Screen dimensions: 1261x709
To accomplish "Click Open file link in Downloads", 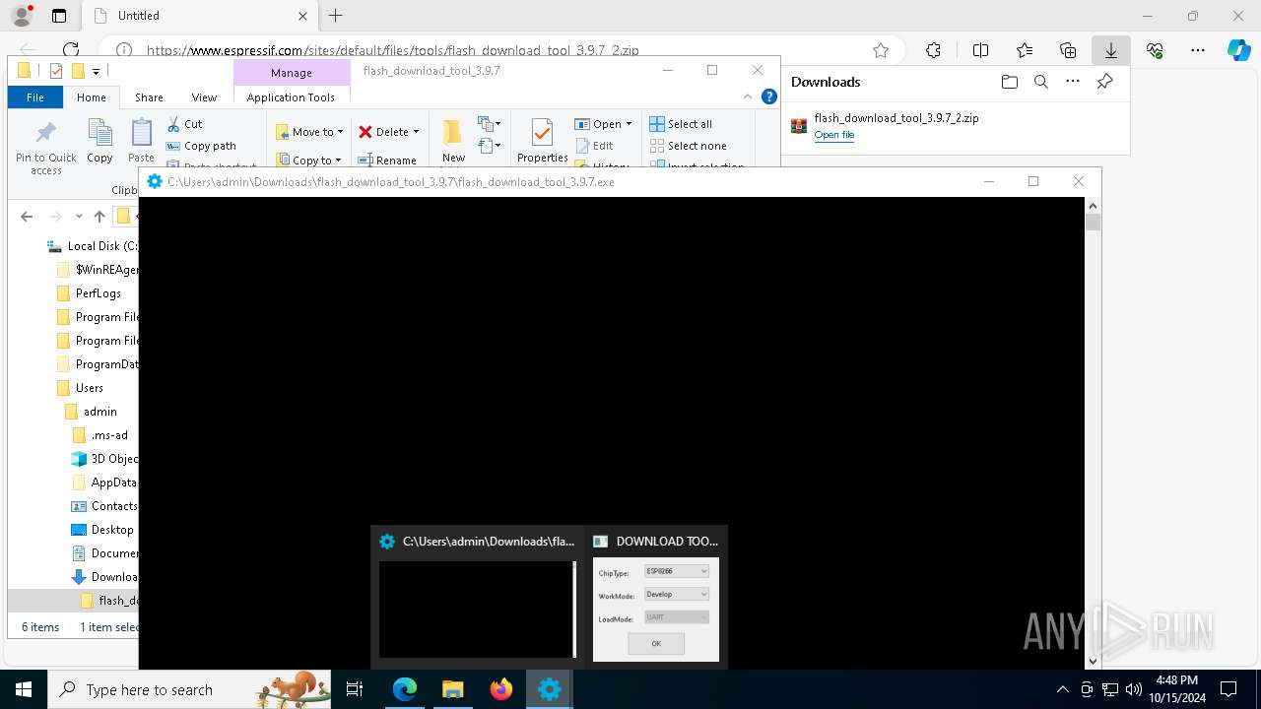I will [834, 135].
